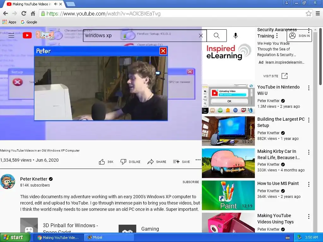Image resolution: width=323 pixels, height=242 pixels.
Task: Open a new browser tab
Action: pyautogui.click(x=71, y=4)
